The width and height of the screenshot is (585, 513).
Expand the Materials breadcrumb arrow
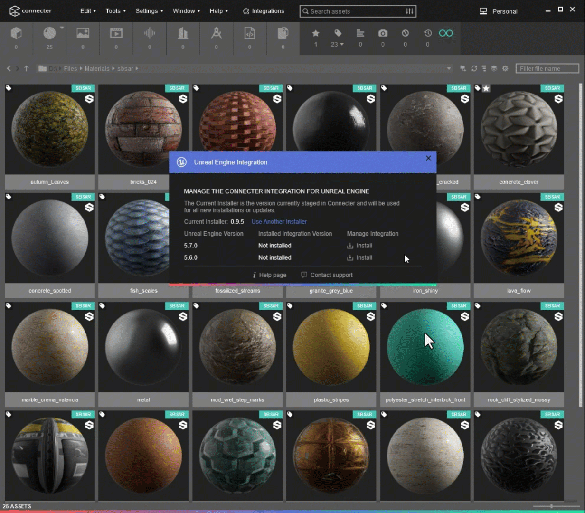[113, 69]
